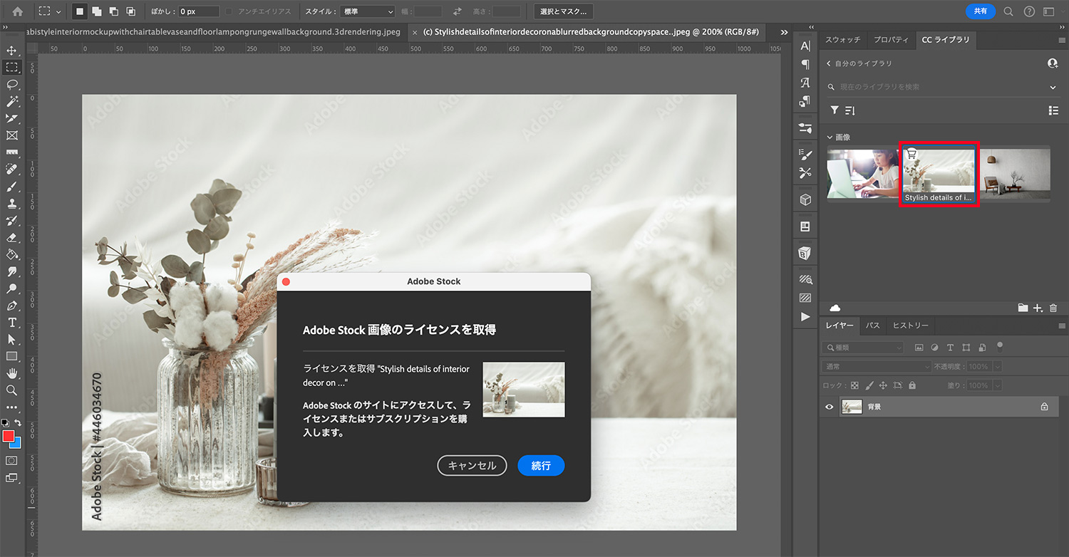Image resolution: width=1069 pixels, height=557 pixels.
Task: Open the 不透明度 opacity dropdown arrow
Action: (997, 366)
